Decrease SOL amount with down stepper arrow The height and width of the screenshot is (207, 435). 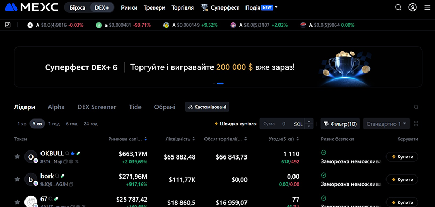click(x=309, y=126)
